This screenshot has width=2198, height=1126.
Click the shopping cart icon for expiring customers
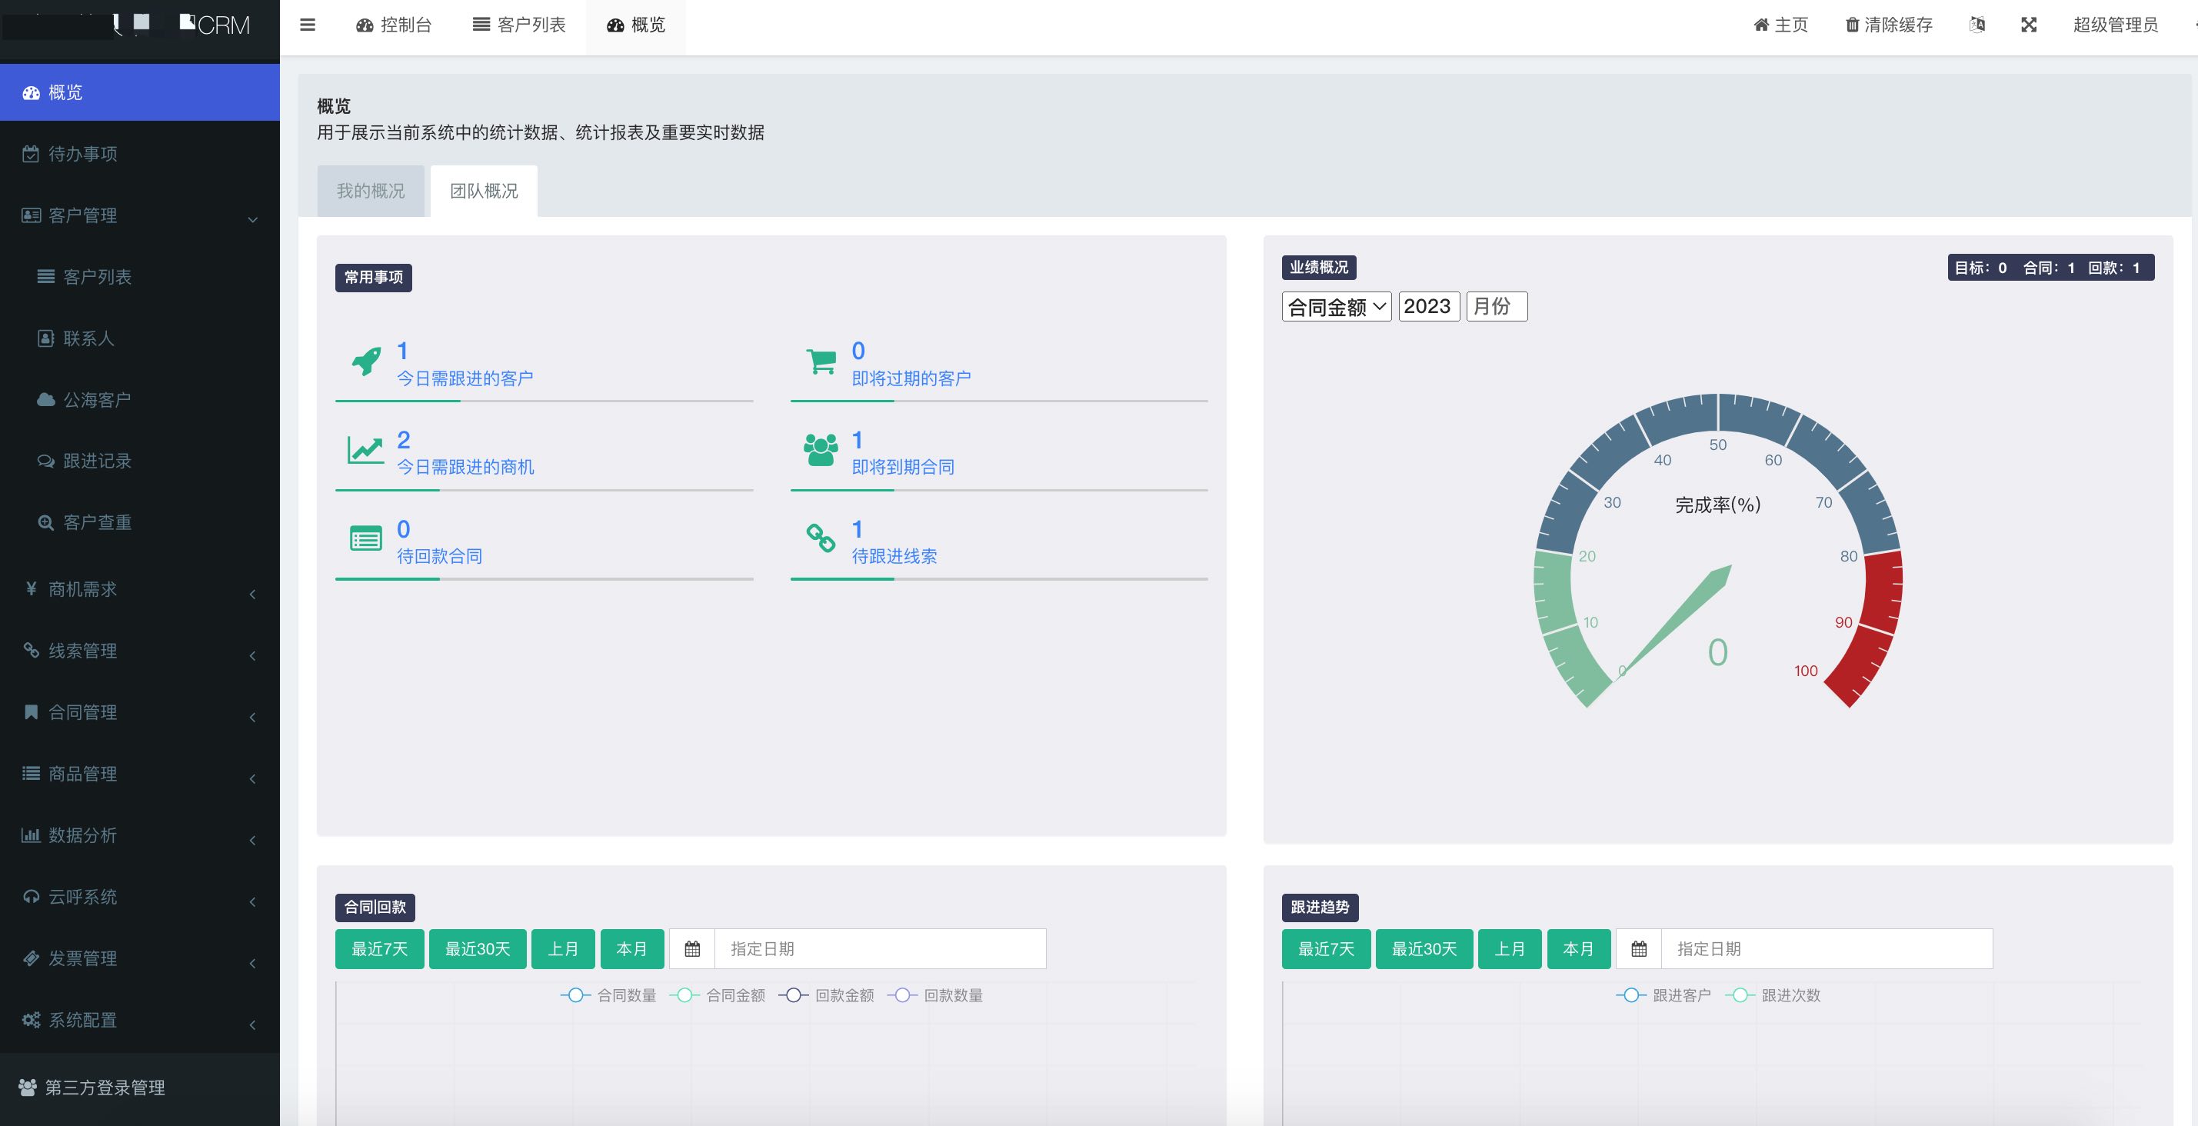tap(821, 361)
